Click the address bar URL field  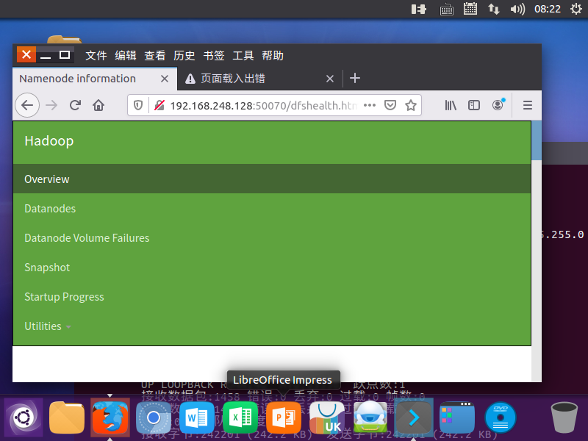pos(262,105)
